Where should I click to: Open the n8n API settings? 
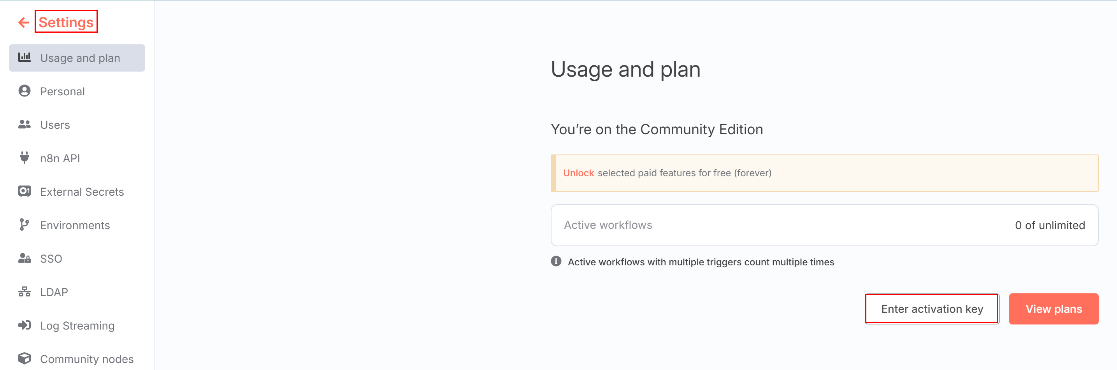tap(77, 158)
